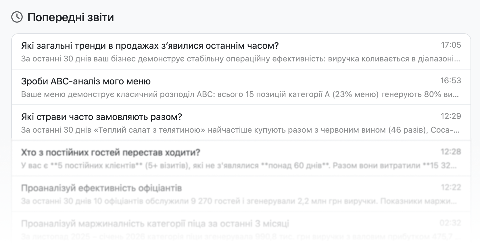Open the Які страви часто замовляють разом report
The width and height of the screenshot is (480, 248).
[101, 117]
